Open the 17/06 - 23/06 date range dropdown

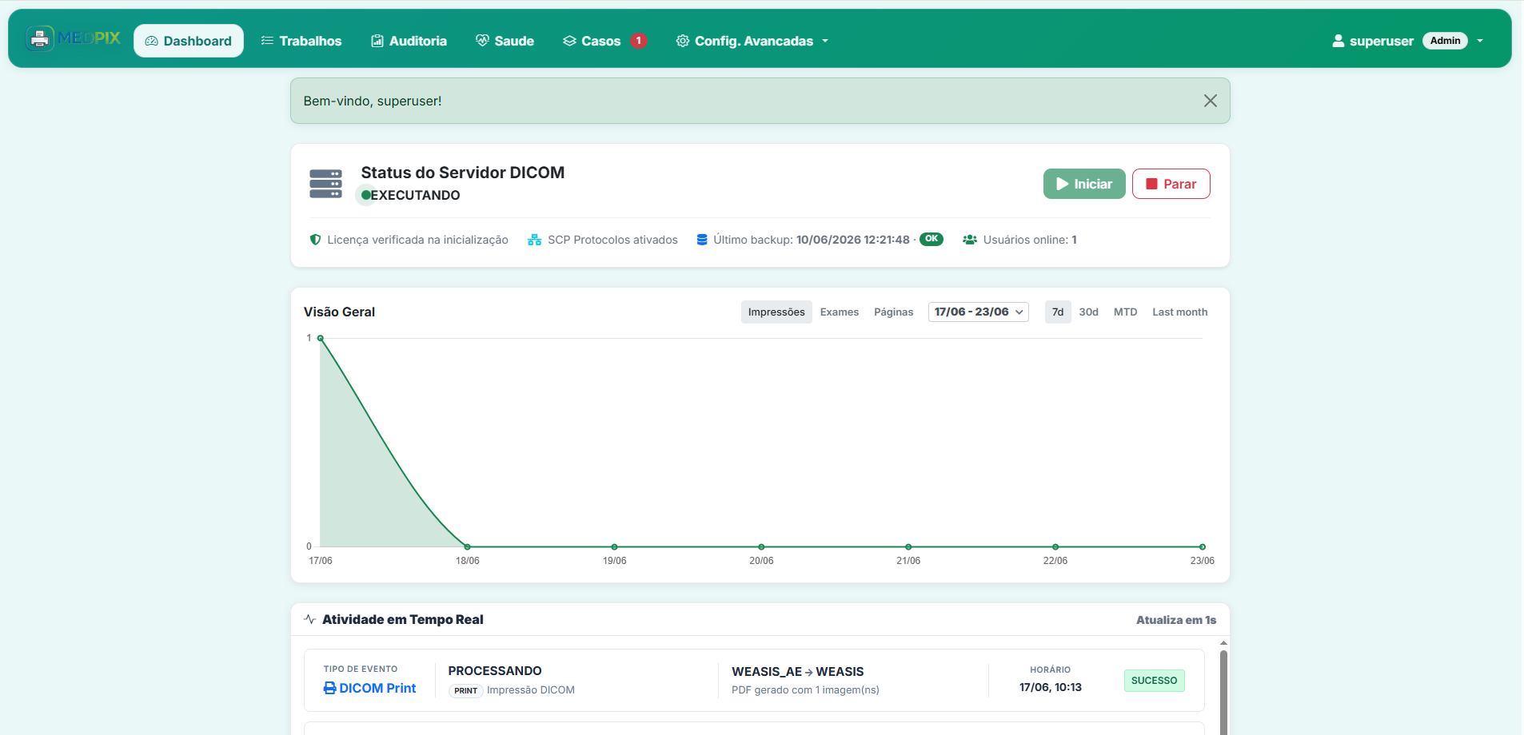coord(979,312)
